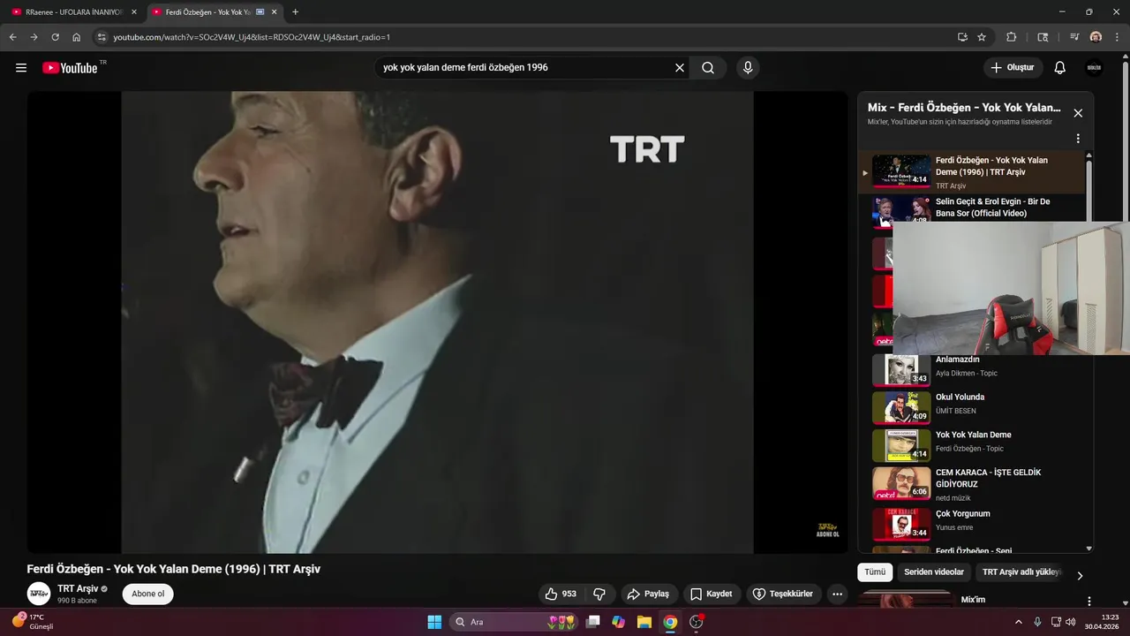The image size is (1130, 636).
Task: Open the YouTube guide hamburger menu
Action: coord(21,68)
